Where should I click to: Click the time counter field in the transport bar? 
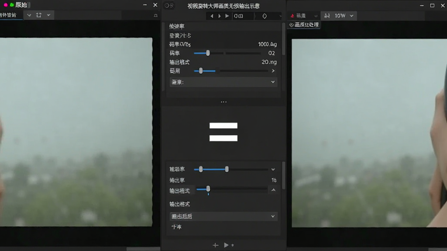242,16
